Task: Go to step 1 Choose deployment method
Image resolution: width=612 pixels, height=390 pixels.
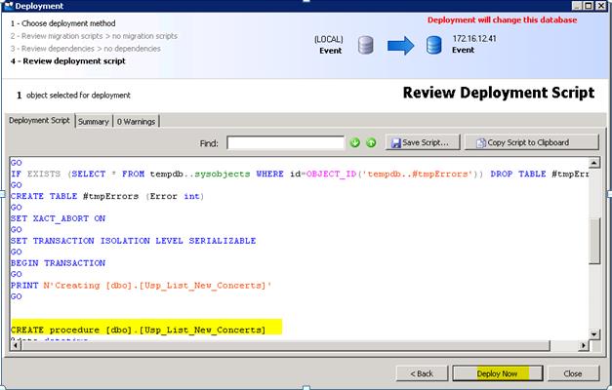Action: (62, 23)
